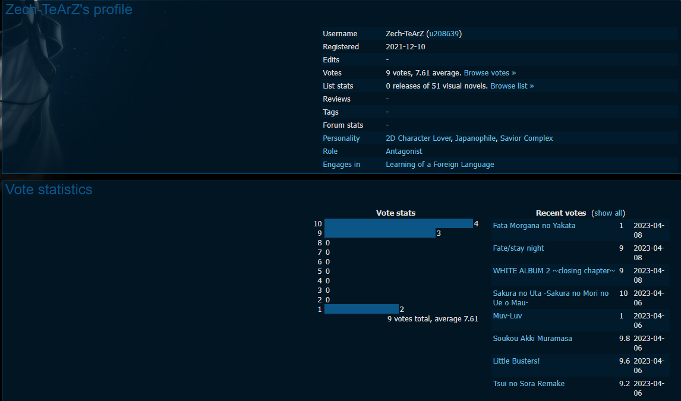Click '9 votes total, average 7.61' text
The image size is (681, 401).
tap(433, 319)
